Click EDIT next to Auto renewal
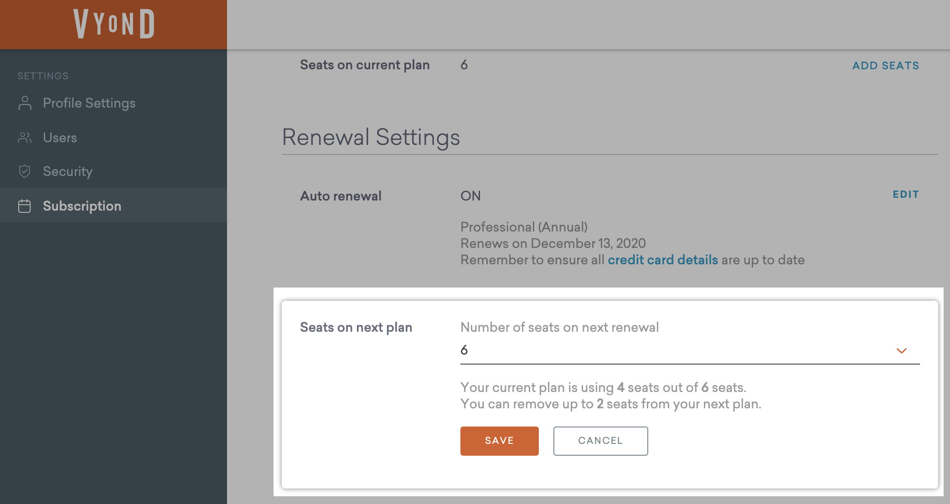 (905, 195)
